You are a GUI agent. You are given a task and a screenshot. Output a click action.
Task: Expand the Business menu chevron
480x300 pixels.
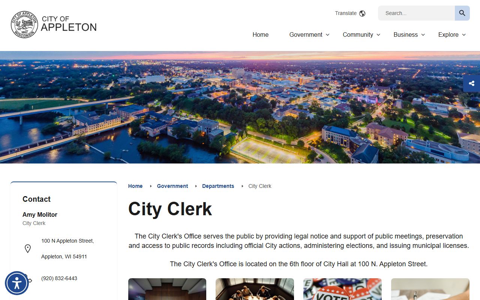point(423,34)
